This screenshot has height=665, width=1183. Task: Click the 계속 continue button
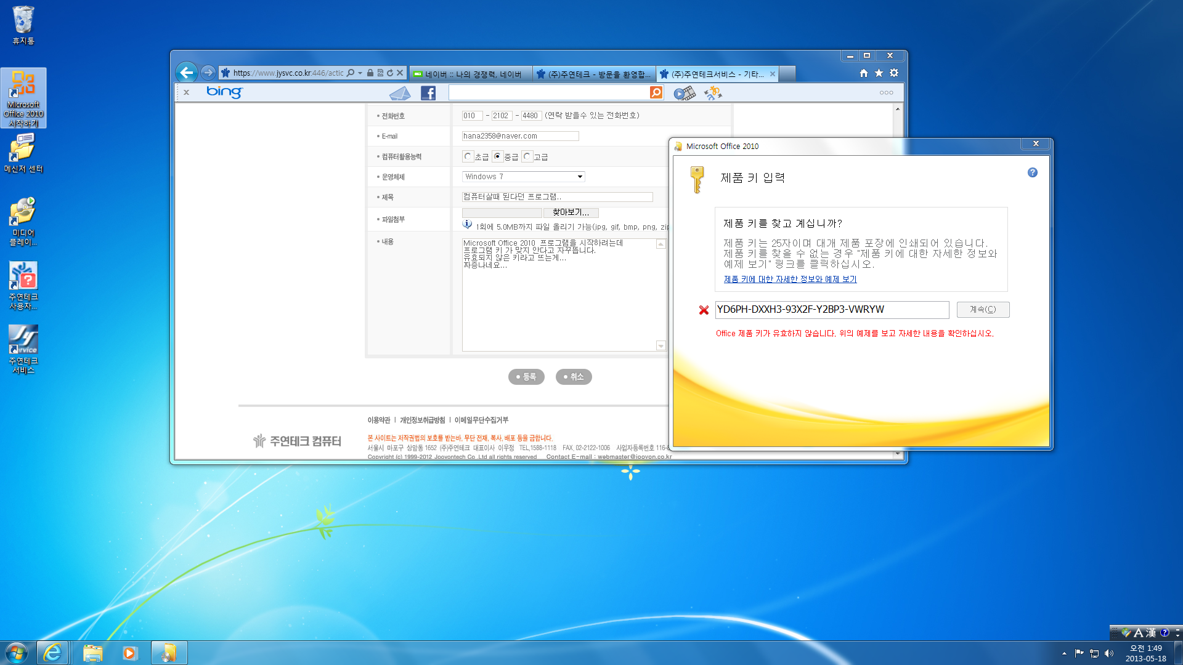pyautogui.click(x=983, y=310)
